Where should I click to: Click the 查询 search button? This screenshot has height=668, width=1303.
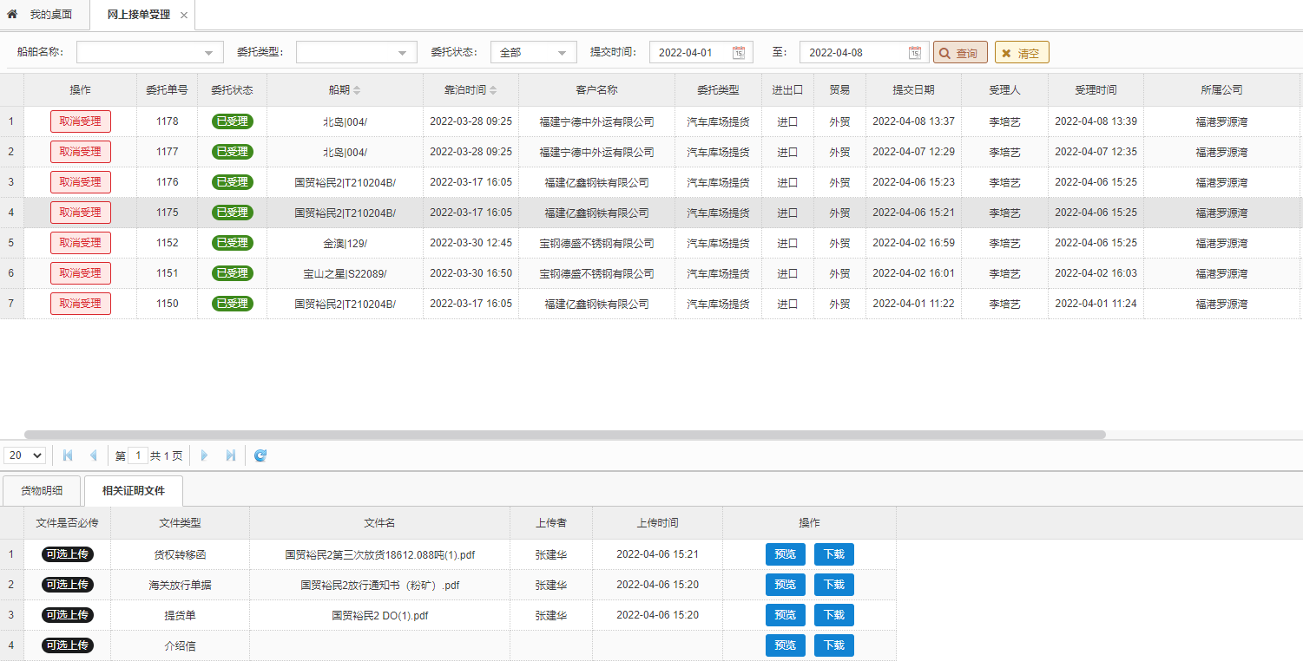coord(960,53)
